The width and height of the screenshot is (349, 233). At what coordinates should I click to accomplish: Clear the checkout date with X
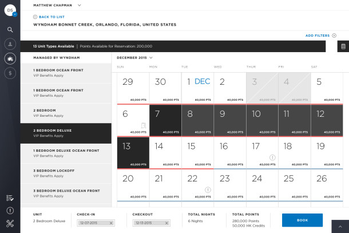click(166, 223)
